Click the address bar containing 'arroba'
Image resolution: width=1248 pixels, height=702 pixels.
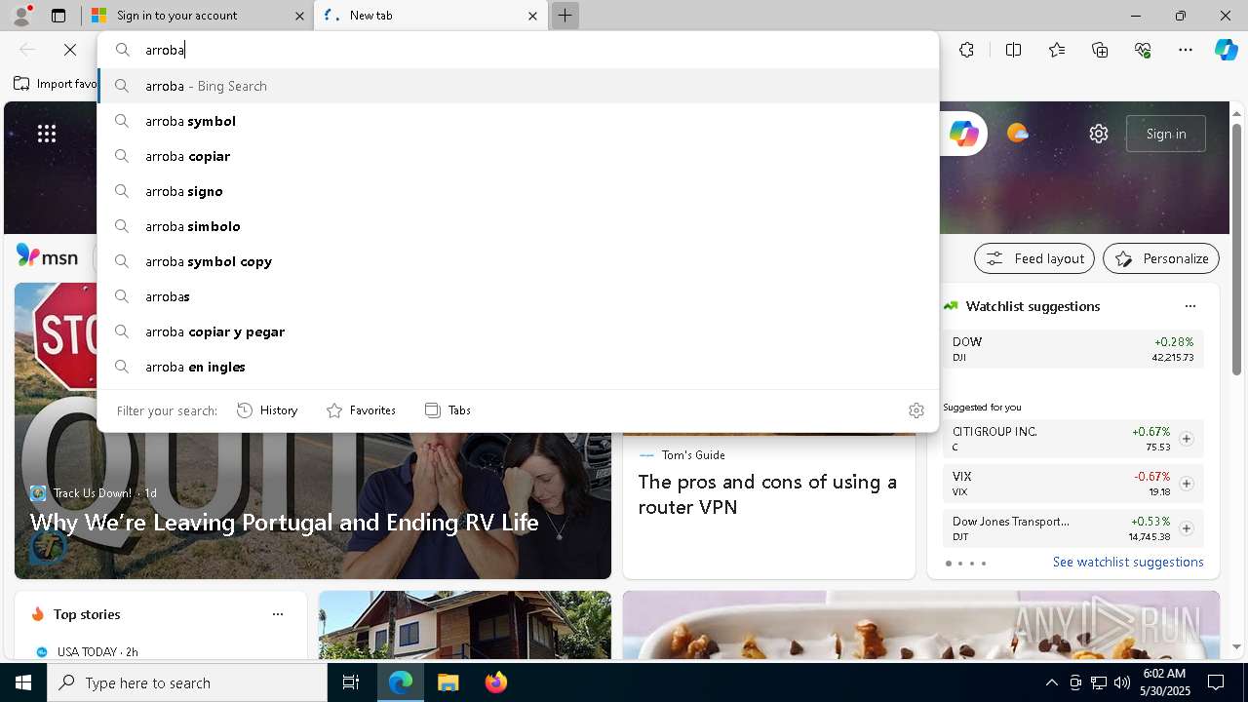point(518,50)
